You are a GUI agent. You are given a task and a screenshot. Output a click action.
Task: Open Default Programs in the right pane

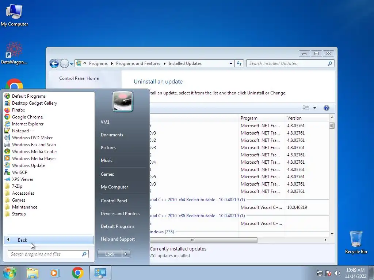117,226
